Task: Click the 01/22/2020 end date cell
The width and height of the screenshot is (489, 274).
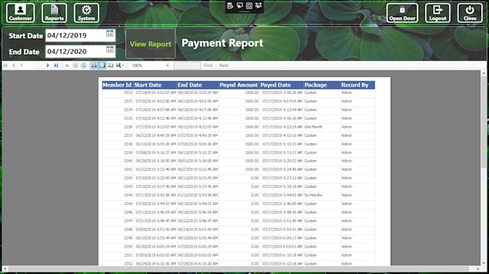Action: (198, 195)
